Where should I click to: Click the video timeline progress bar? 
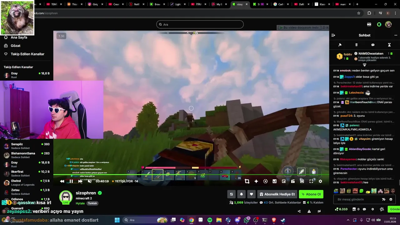(x=191, y=174)
